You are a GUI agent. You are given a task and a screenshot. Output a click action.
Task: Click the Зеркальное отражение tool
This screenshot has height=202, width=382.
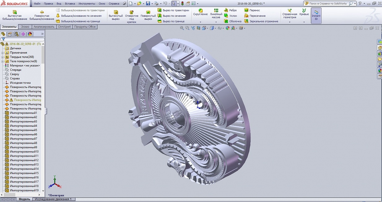[x=261, y=21]
